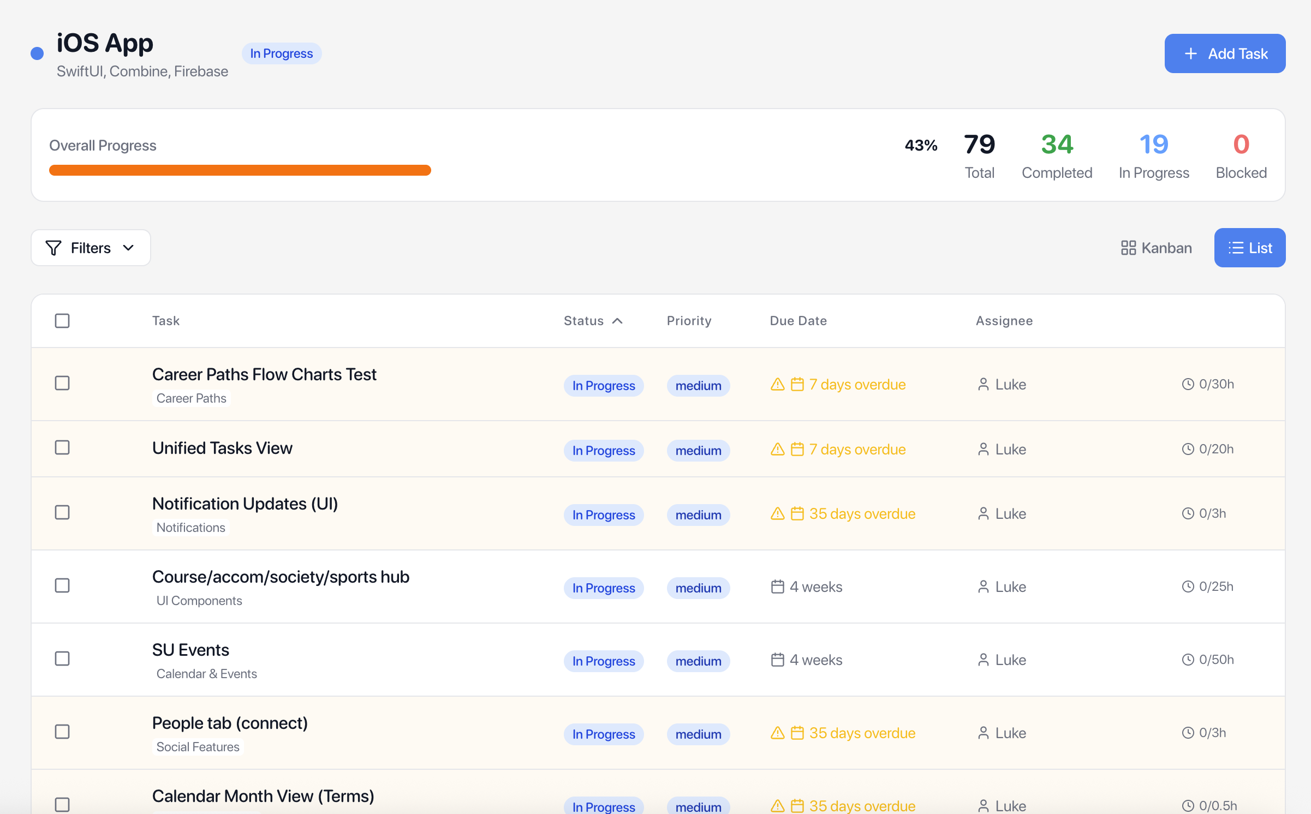Click the plus icon on Add Task
1311x814 pixels.
pos(1190,53)
